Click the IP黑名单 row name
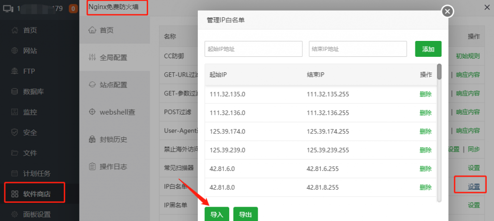Viewport: 494px width, 221px height. click(x=176, y=205)
